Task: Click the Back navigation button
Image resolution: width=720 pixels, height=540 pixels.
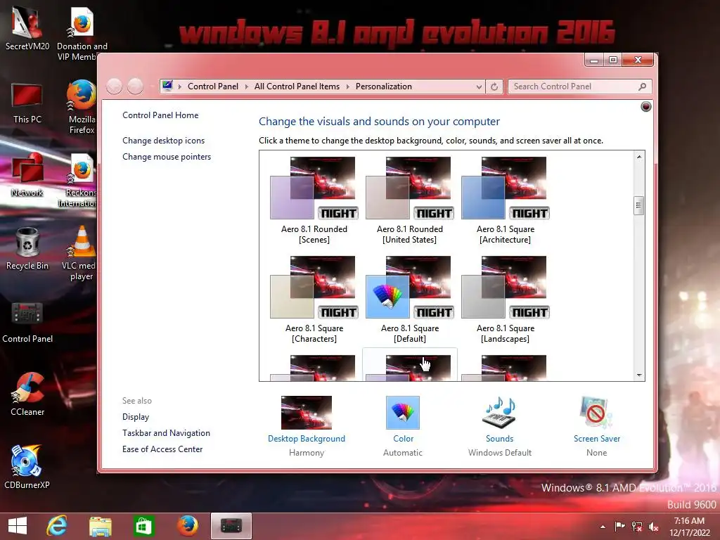Action: click(115, 86)
